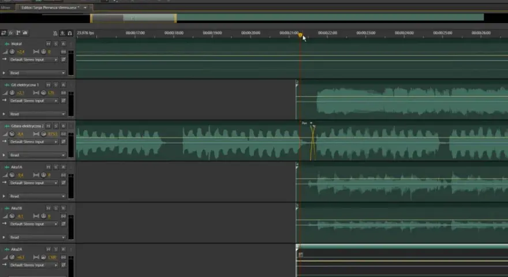The image size is (508, 277).
Task: Solo the Wokal track
Action: tap(56, 44)
